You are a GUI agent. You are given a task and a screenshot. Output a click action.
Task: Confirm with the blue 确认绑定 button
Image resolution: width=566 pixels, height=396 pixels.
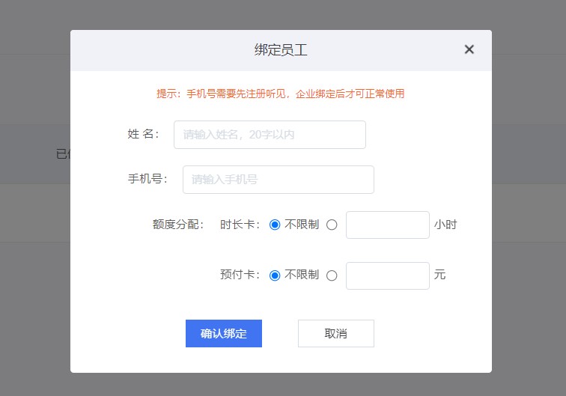click(224, 334)
